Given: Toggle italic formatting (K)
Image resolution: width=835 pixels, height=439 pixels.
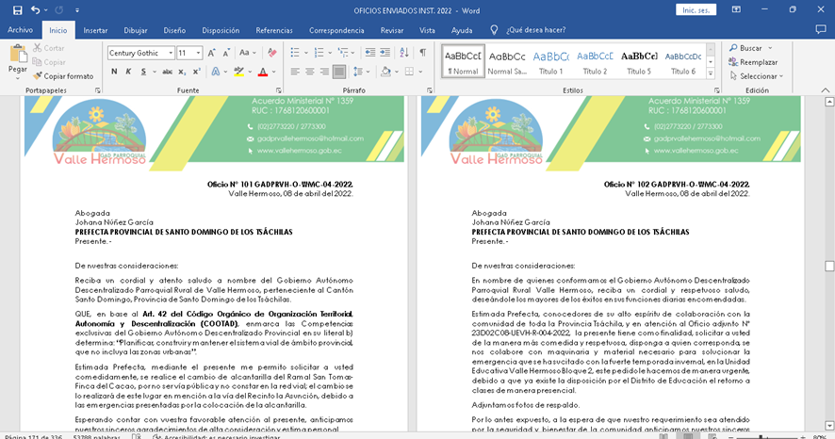Looking at the screenshot, I should pos(126,72).
